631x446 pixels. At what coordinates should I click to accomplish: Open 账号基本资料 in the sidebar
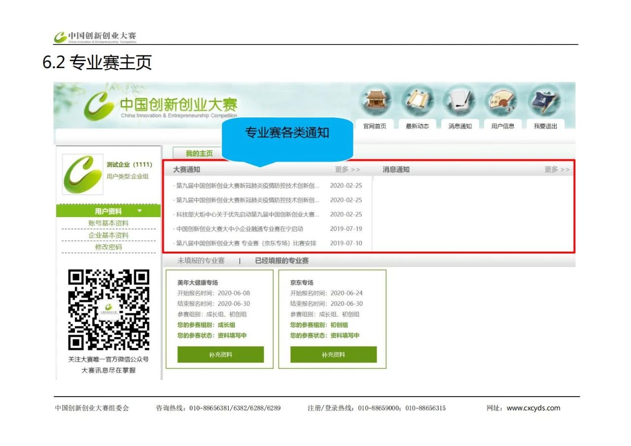coord(108,223)
